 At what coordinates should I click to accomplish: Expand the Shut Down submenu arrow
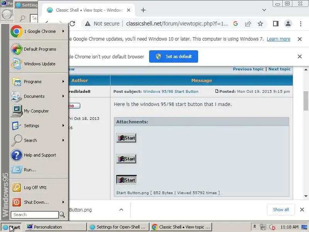(63, 202)
